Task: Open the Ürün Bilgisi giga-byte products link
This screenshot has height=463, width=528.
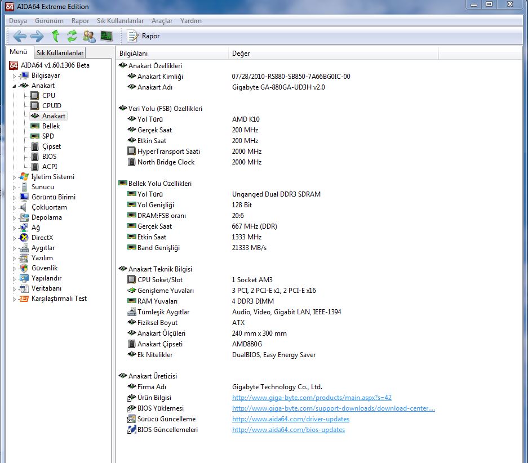Action: [x=312, y=398]
